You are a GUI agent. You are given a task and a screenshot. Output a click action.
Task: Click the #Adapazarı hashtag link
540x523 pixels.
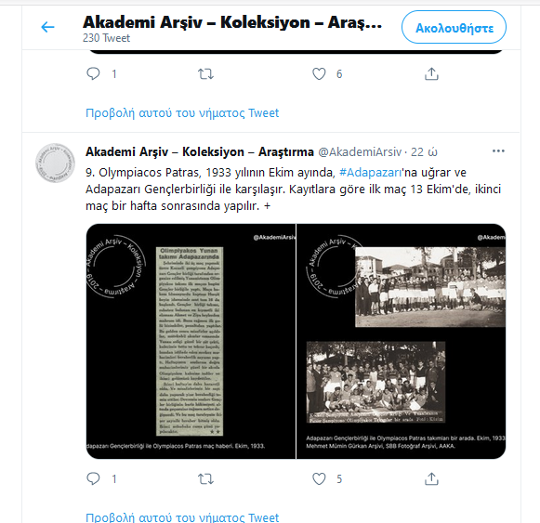(x=370, y=172)
